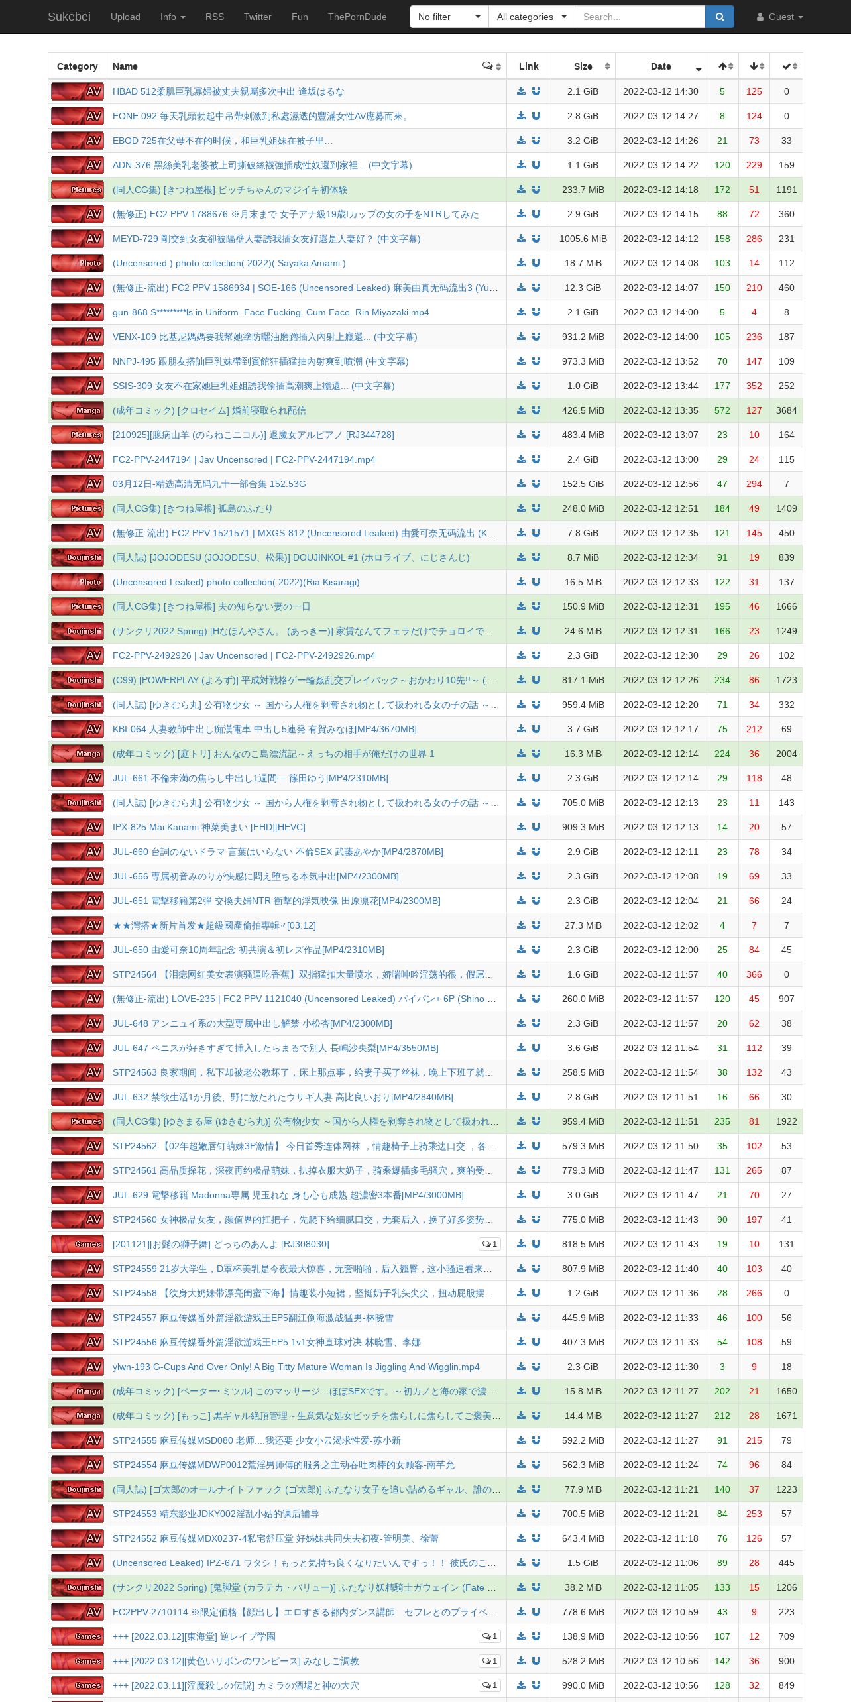Download torrent for FC2-PPV-2447194 row
The image size is (851, 1702).
522,459
